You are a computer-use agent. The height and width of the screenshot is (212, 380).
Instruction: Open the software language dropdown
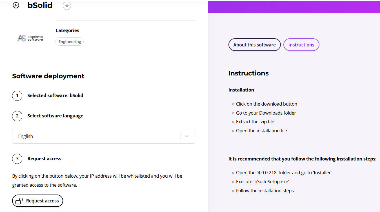pos(103,136)
